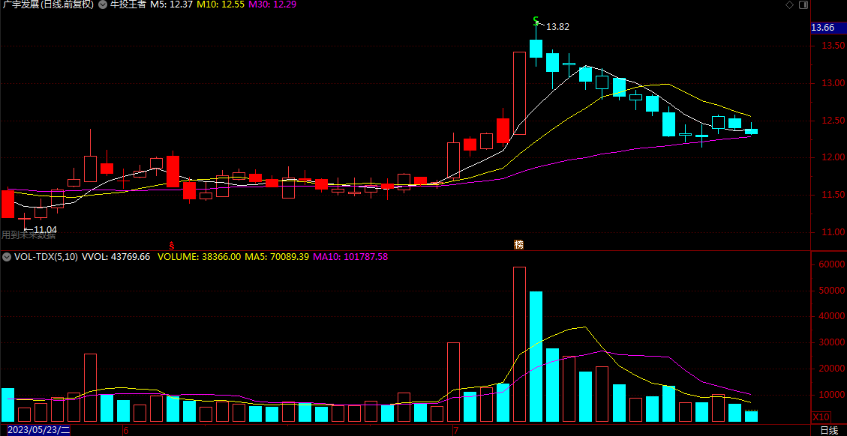Screen dimensions: 847x436
Task: Click the 用到未来数据 warning text
Action: (28, 234)
